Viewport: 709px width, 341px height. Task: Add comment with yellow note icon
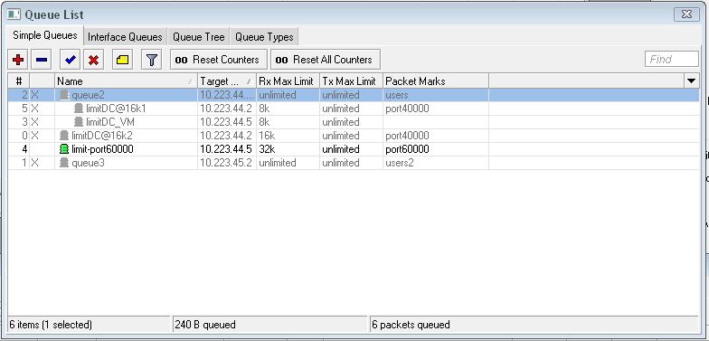pos(123,60)
